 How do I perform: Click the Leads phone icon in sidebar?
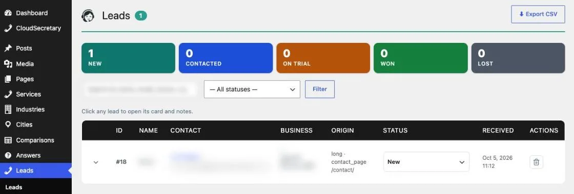8,171
